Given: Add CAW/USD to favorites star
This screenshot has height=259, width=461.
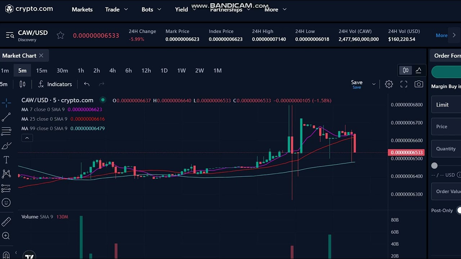Looking at the screenshot, I should (61, 35).
